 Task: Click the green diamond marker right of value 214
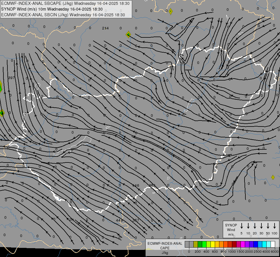pos(128,35)
